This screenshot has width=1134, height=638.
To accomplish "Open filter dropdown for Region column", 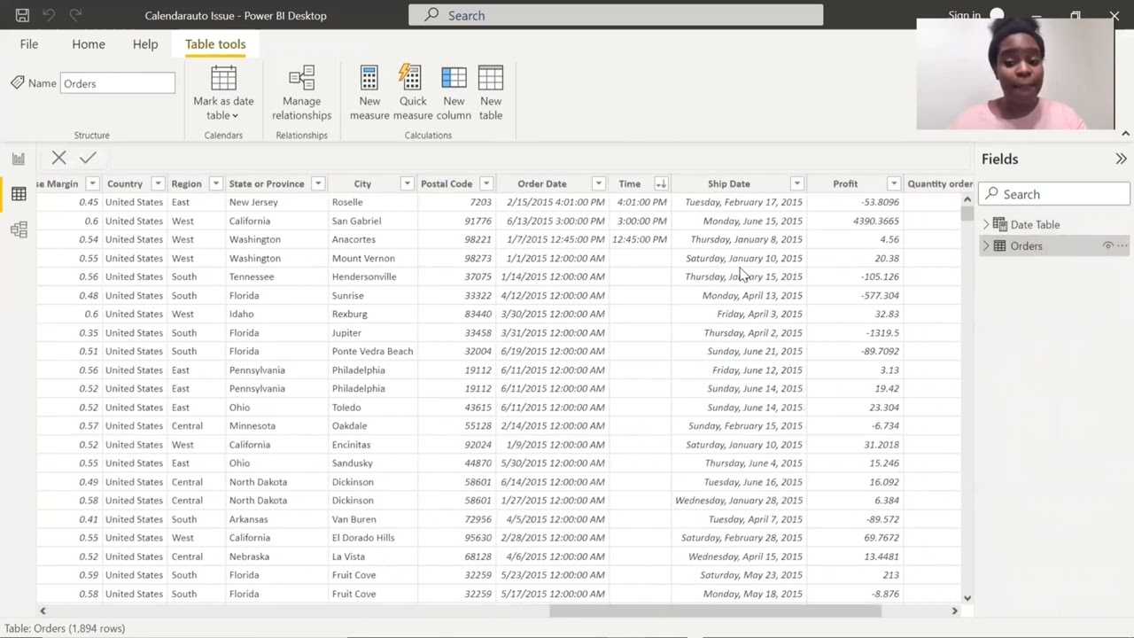I will tap(215, 183).
